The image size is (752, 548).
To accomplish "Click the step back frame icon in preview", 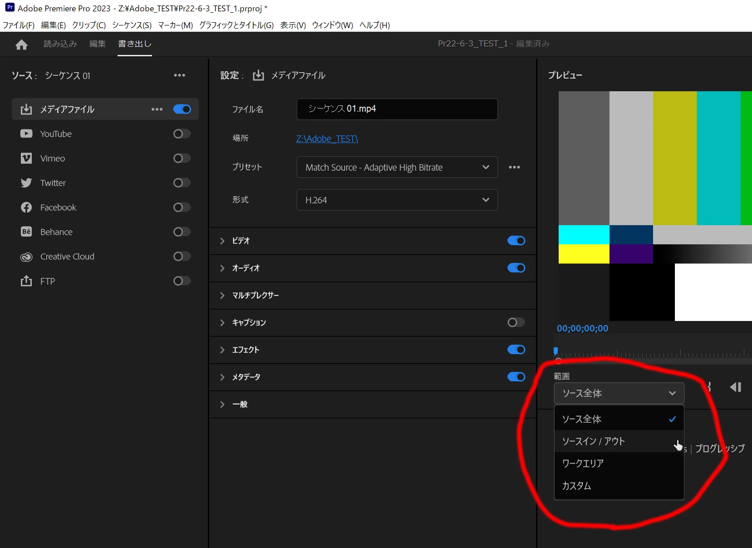I will pos(736,387).
